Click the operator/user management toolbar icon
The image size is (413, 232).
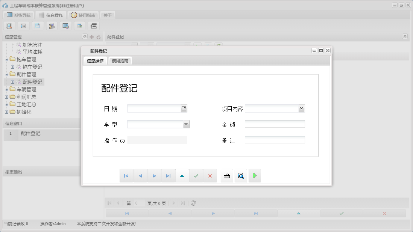52,26
